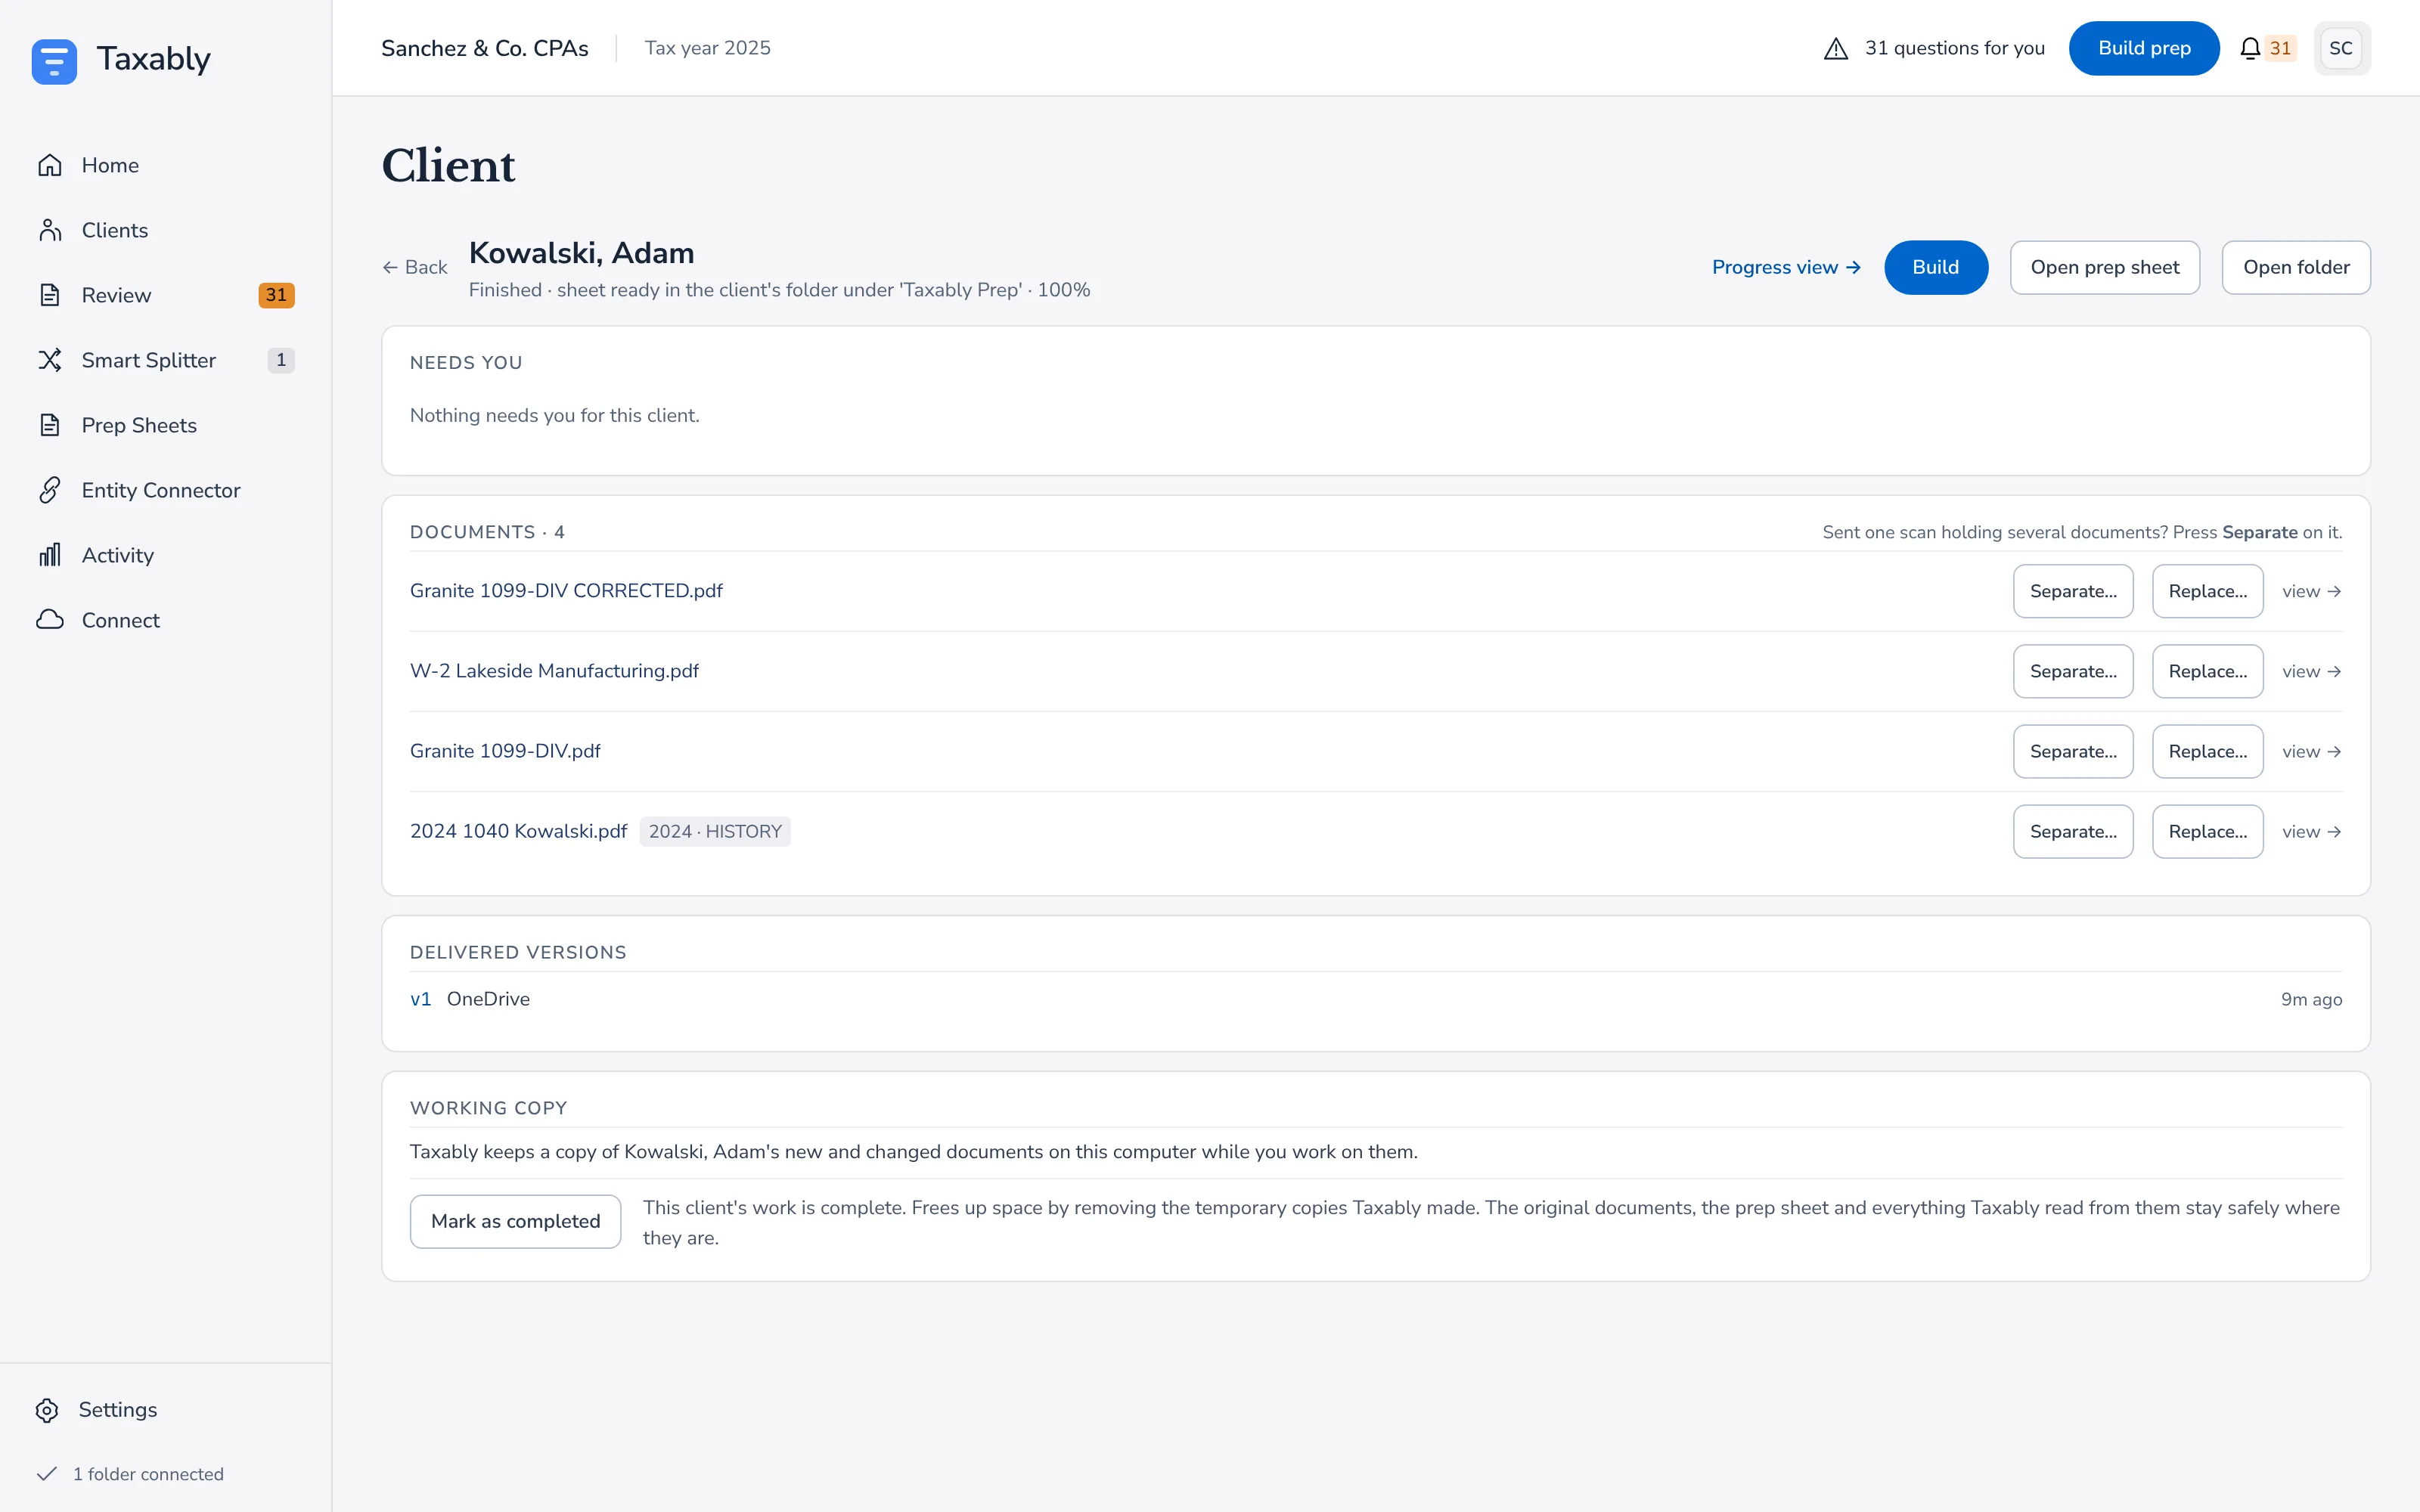Click the Review 31 badge
Viewport: 2420px width, 1512px height.
coord(276,295)
